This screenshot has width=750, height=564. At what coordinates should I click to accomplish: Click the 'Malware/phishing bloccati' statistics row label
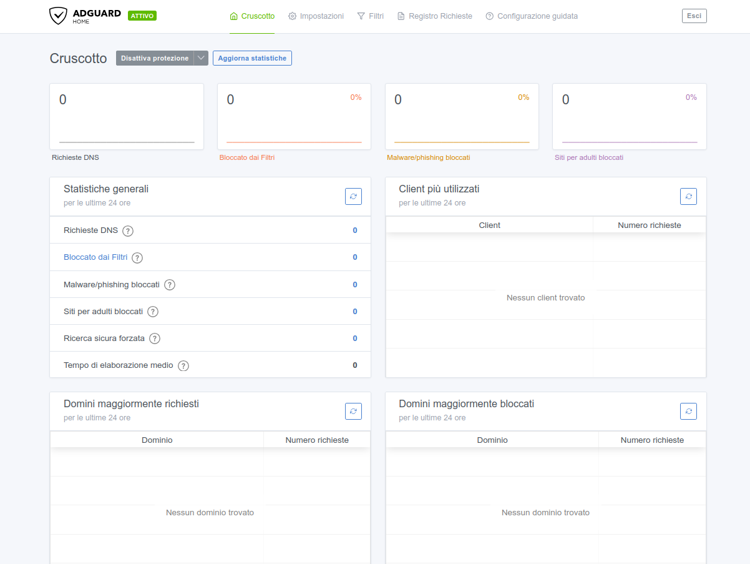click(112, 284)
